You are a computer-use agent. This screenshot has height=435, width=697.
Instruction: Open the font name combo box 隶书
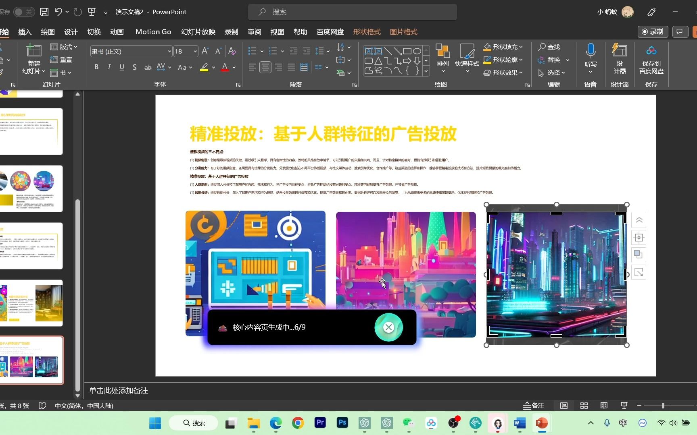(131, 51)
